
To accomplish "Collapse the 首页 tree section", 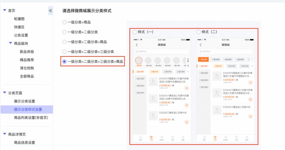I will coord(5,11).
